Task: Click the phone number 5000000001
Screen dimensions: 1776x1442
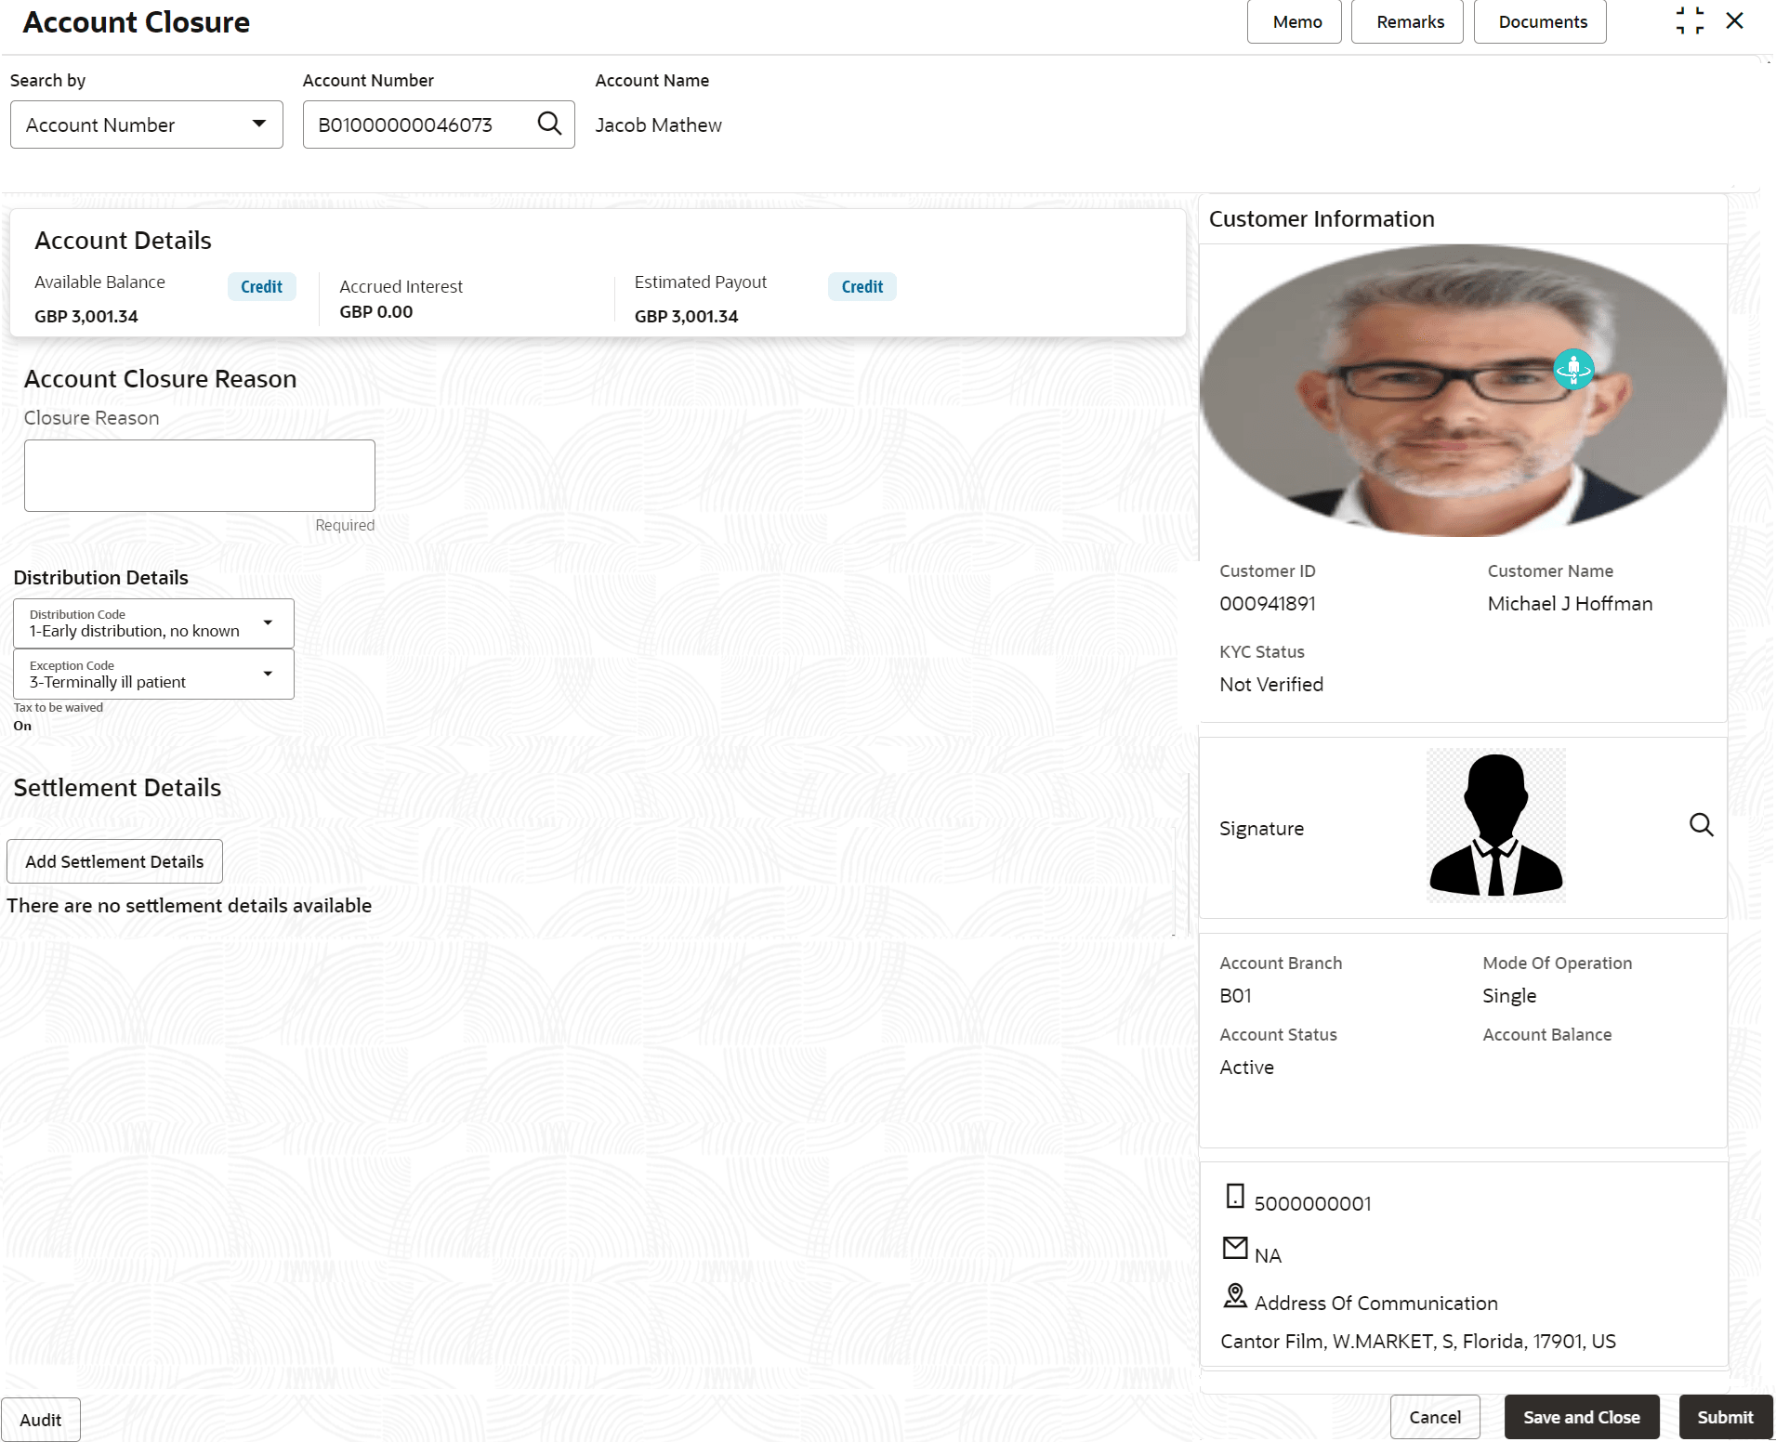Action: click(1312, 1204)
